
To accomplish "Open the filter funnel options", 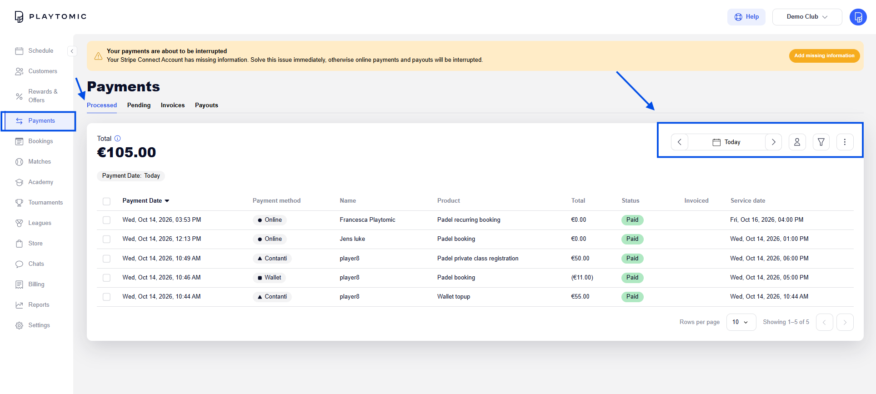I will tap(821, 142).
